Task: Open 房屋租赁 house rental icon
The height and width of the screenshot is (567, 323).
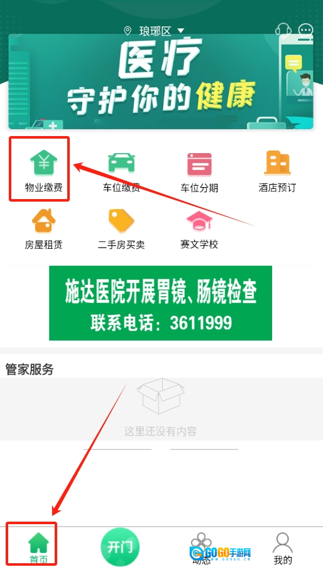Action: coord(43,220)
